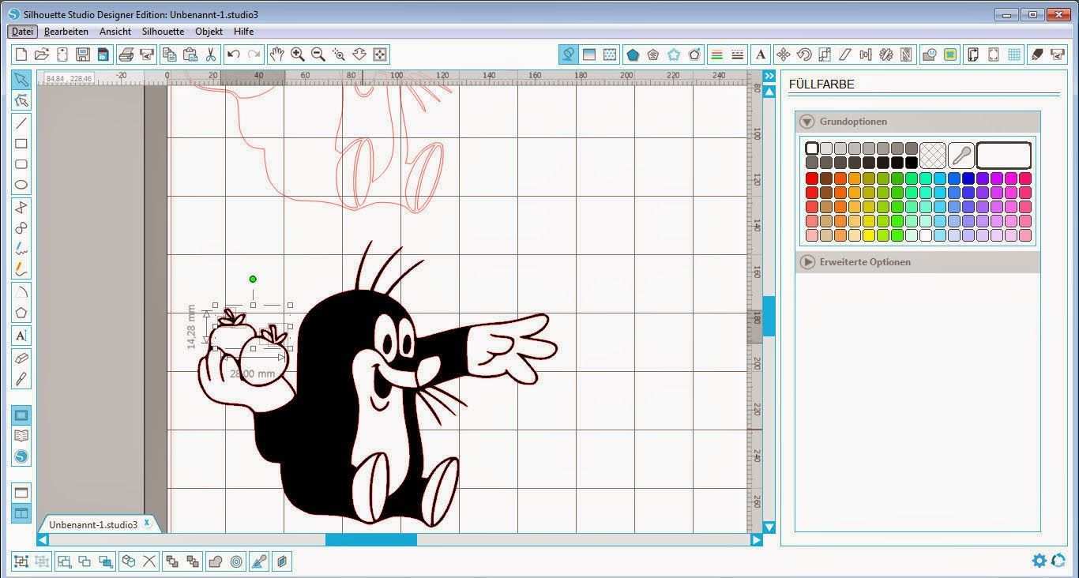1079x578 pixels.
Task: Click the Group selected objects icon
Action: [21, 561]
